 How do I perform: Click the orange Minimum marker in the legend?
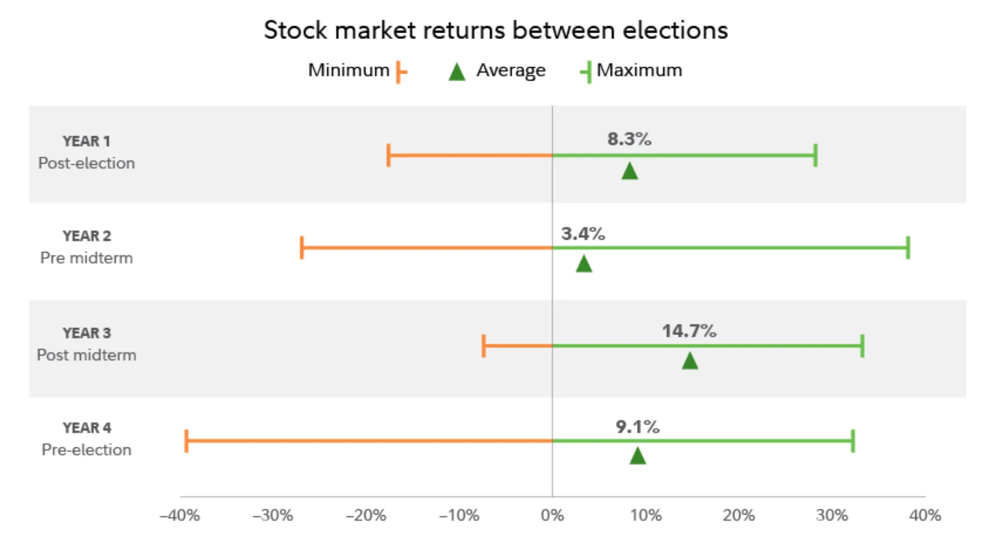click(400, 72)
